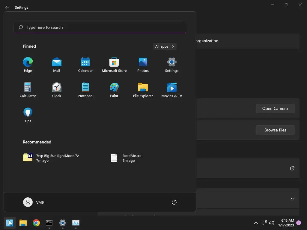Click Open Camera in Settings window
The image size is (307, 230).
(x=275, y=108)
